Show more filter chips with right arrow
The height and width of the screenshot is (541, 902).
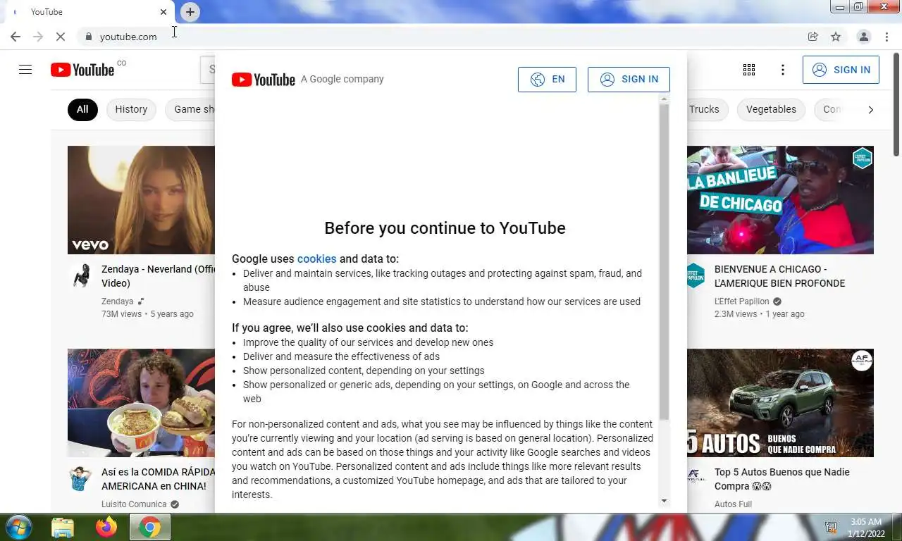click(870, 109)
